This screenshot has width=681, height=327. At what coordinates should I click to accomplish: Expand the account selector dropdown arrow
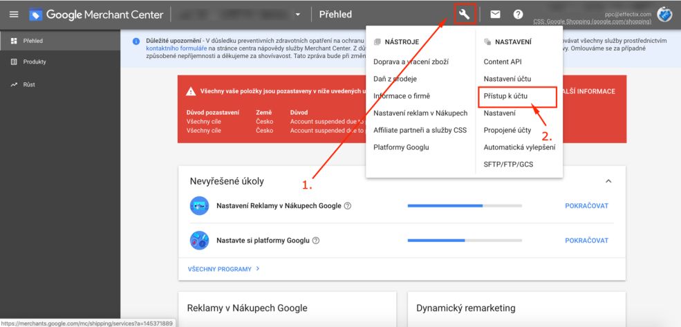pos(298,15)
